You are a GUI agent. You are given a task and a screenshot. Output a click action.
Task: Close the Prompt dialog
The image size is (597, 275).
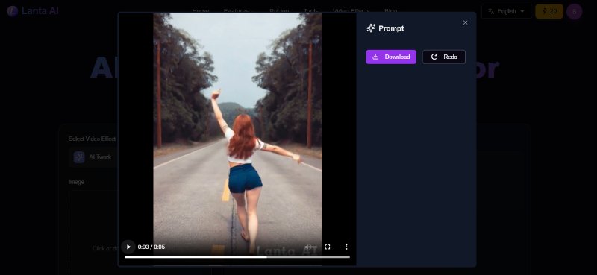465,23
